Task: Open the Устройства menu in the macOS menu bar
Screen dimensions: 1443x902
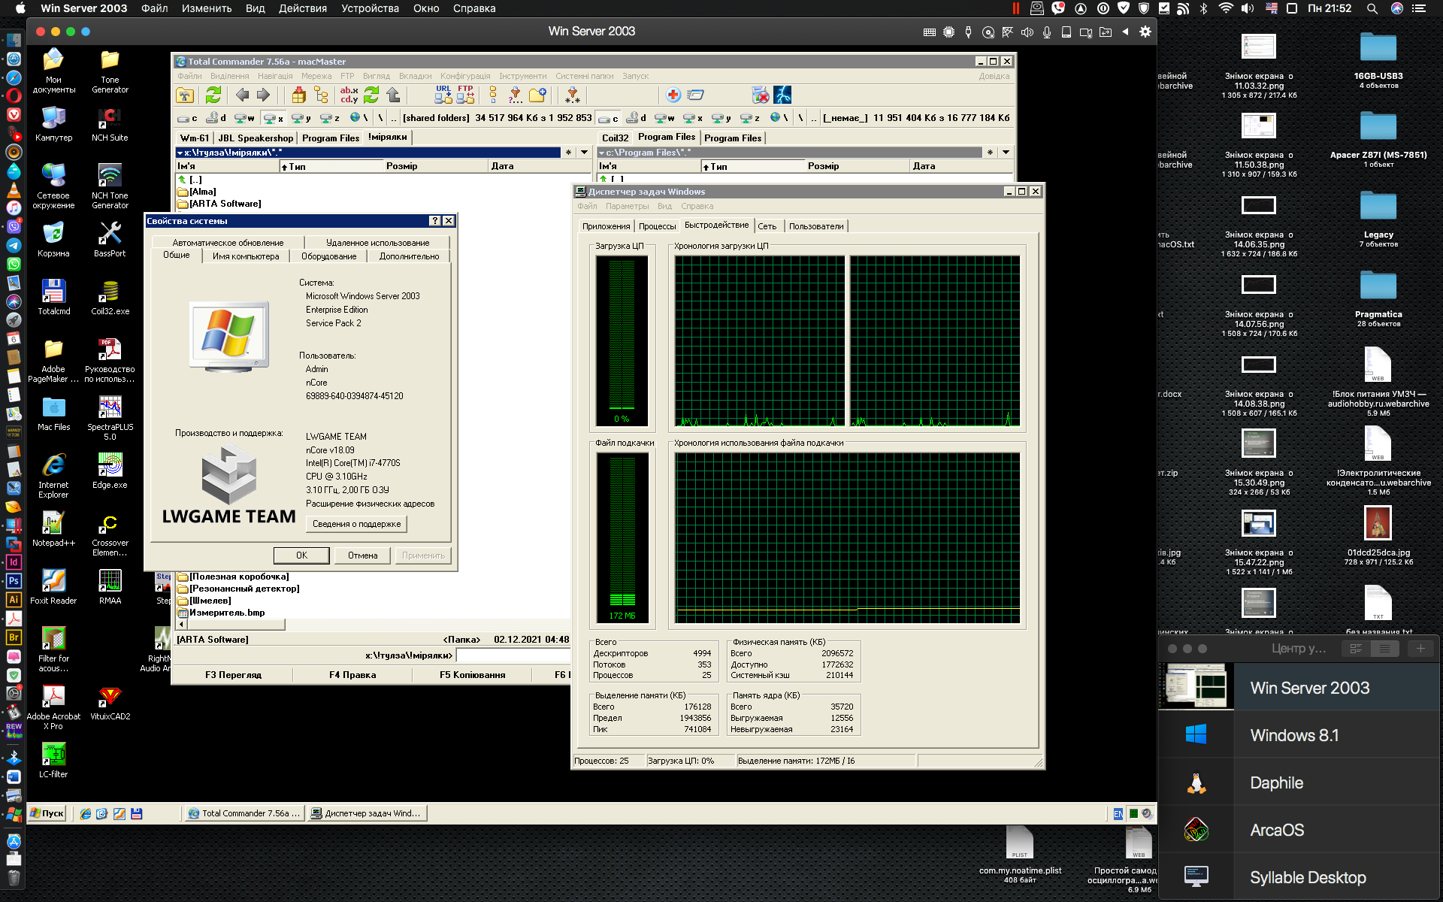Action: click(370, 8)
